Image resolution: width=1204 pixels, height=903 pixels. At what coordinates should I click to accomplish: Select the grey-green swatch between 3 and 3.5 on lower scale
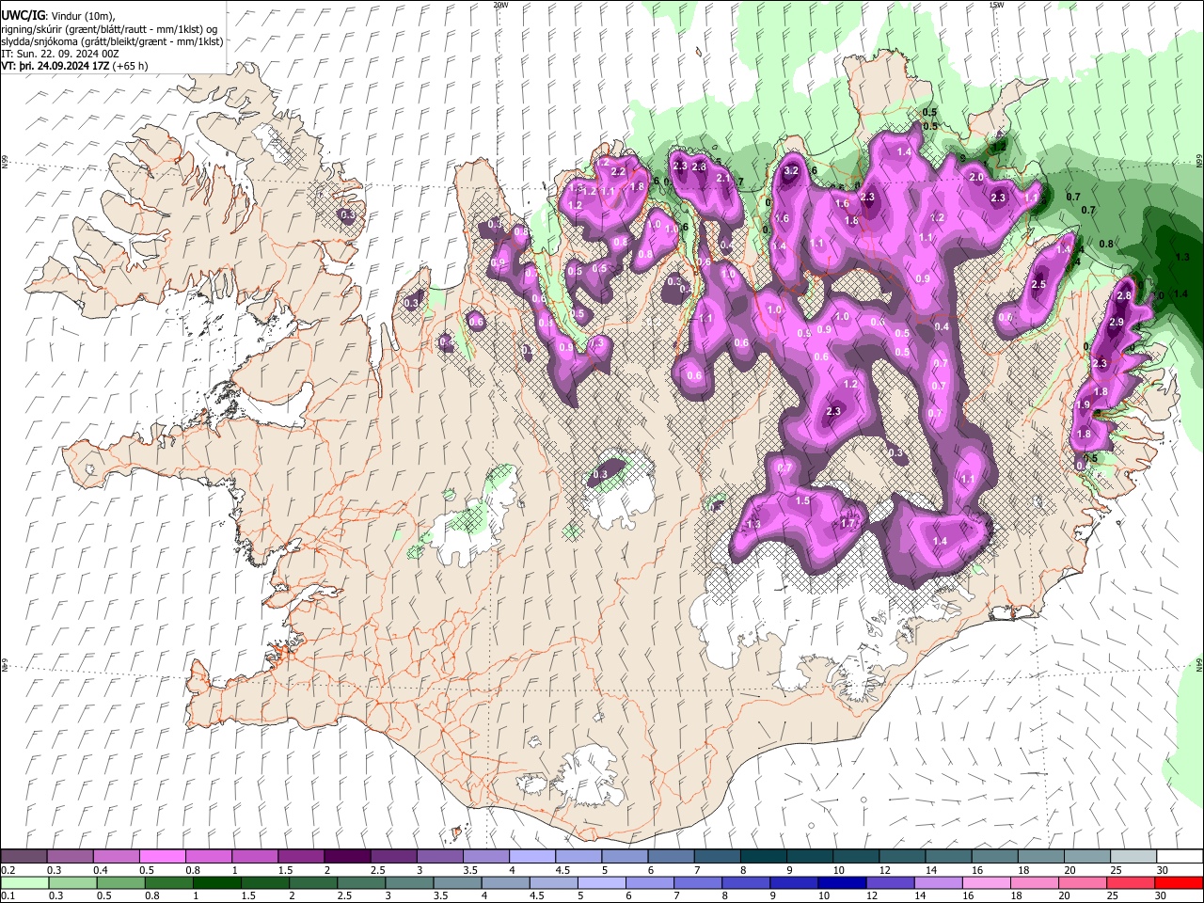point(409,882)
